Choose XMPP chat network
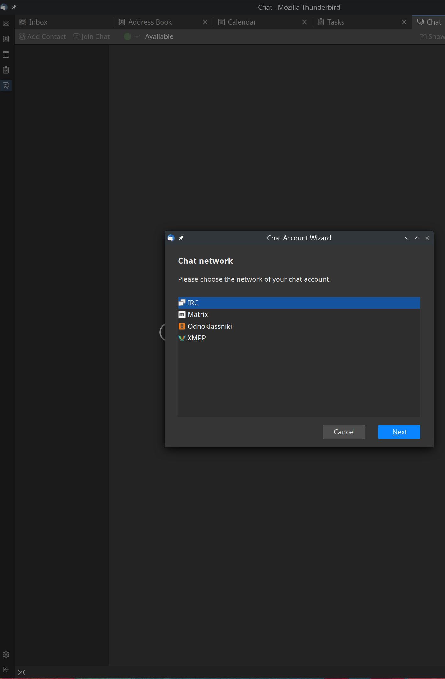 197,338
